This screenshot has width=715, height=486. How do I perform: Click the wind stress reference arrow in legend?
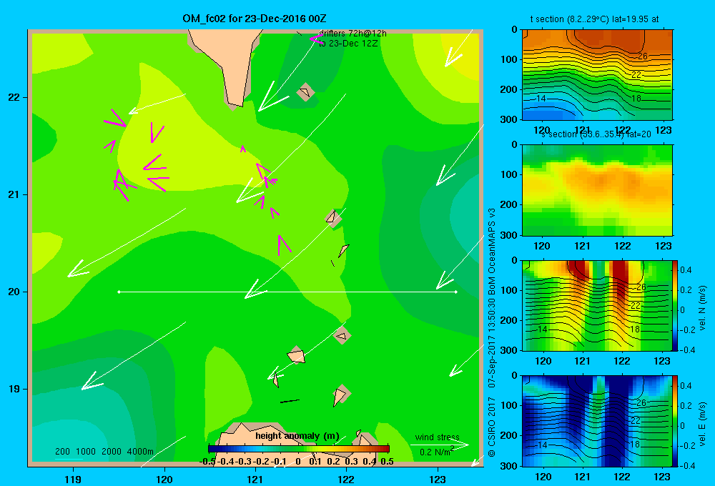(440, 445)
